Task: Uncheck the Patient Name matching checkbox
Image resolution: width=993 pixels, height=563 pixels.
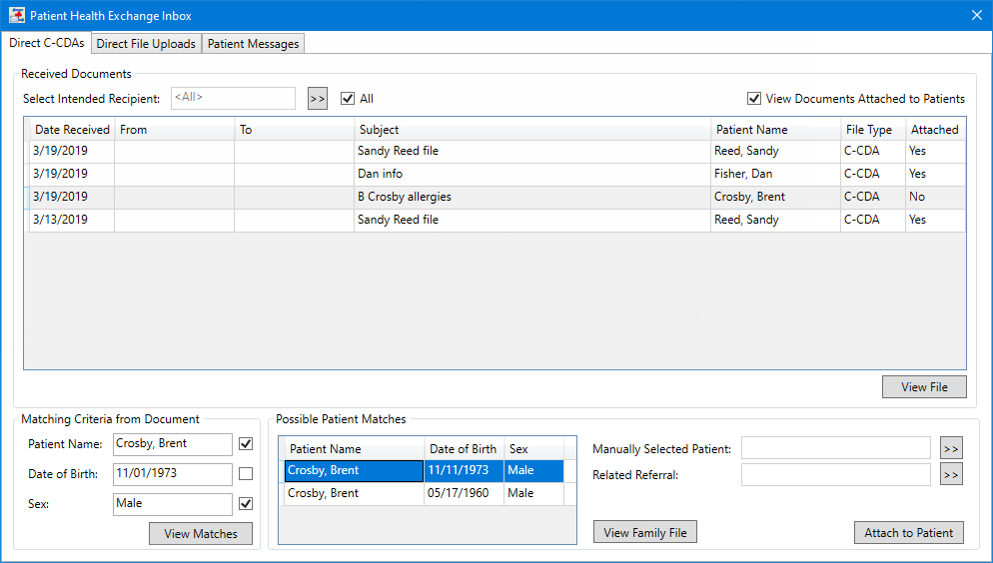Action: (x=246, y=443)
